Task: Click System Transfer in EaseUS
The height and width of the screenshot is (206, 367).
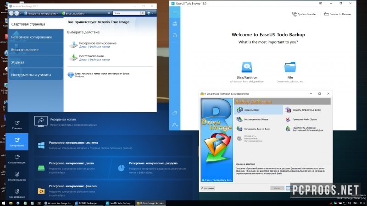Action: point(304,14)
